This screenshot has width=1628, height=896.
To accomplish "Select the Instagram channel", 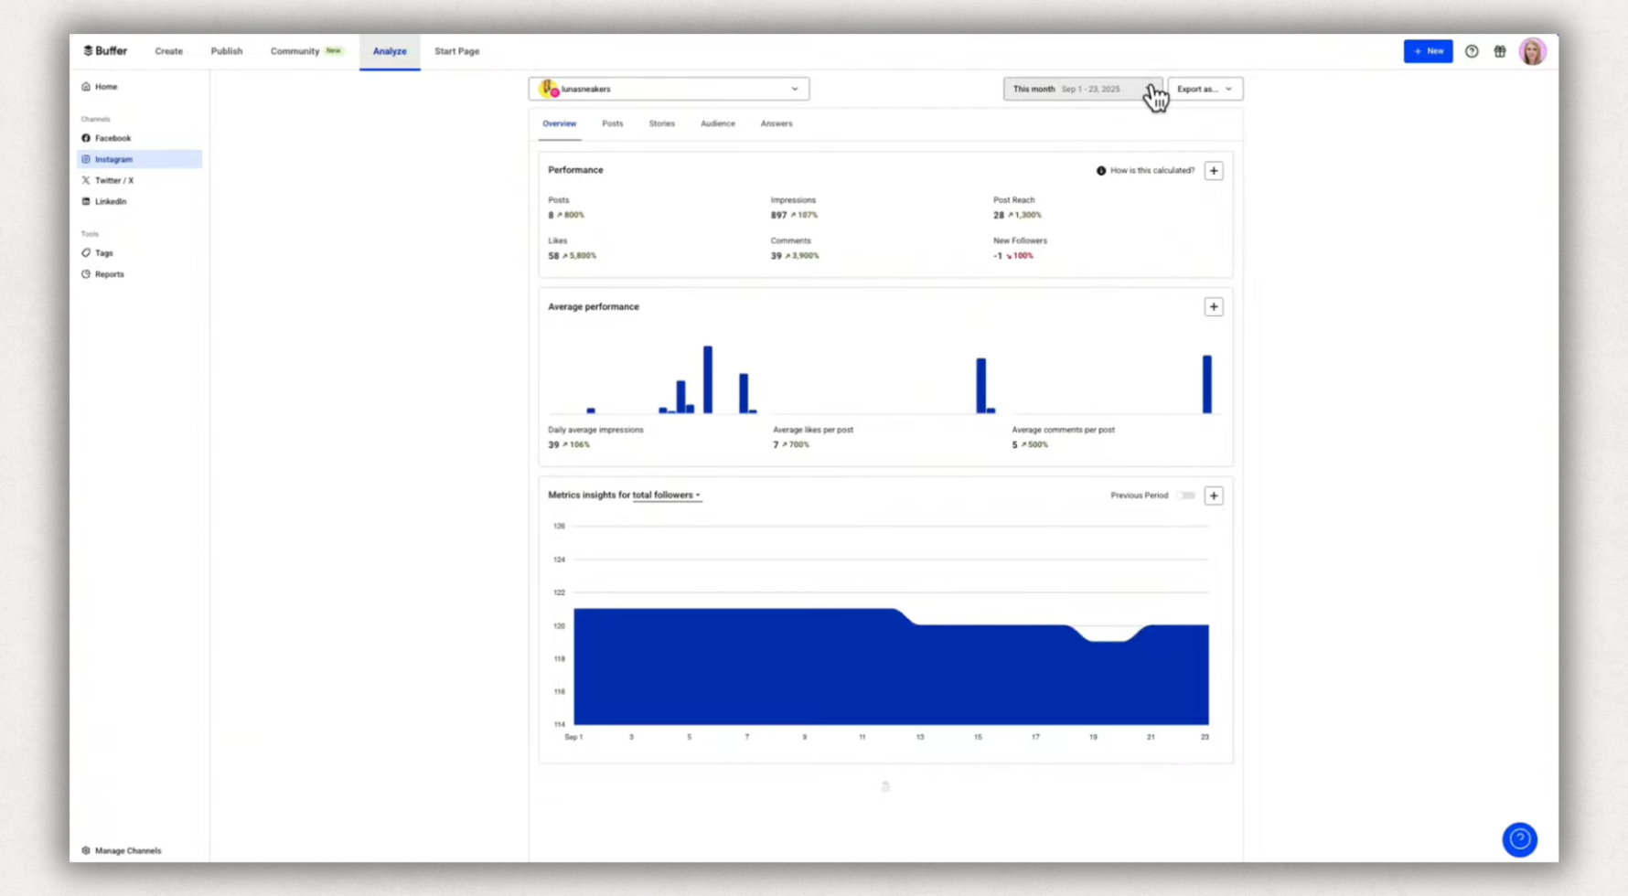I will pos(113,158).
